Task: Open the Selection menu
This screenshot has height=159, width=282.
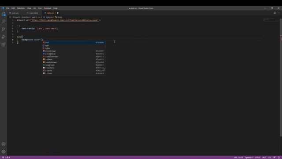Action: 21,8
